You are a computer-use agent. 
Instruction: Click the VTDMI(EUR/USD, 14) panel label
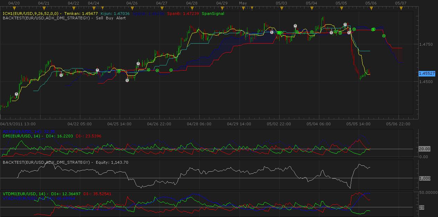coord(24,194)
